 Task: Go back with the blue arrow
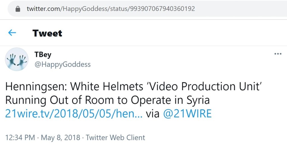[x=12, y=33]
